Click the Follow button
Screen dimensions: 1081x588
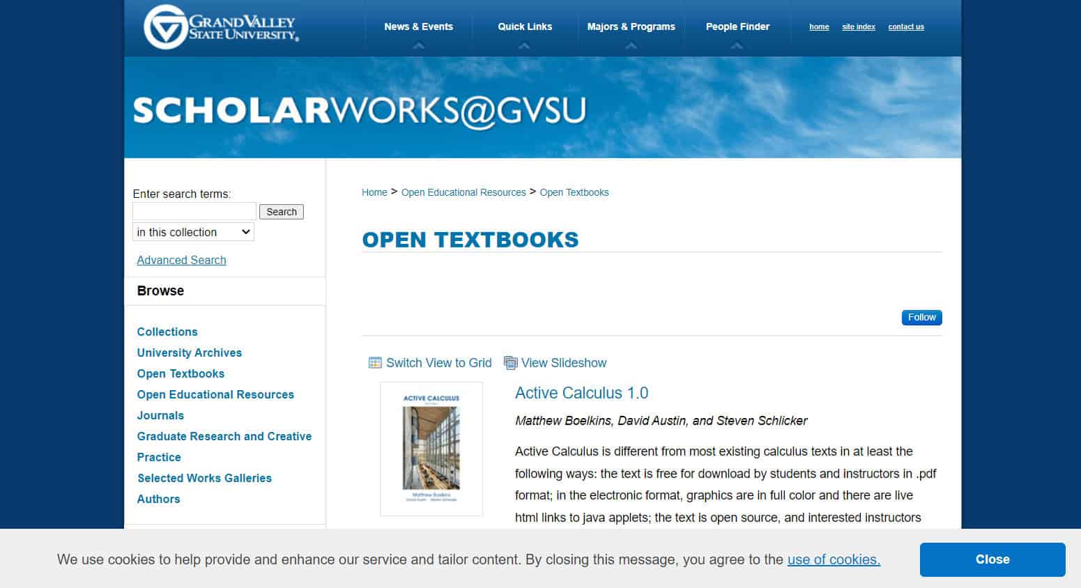(x=921, y=317)
